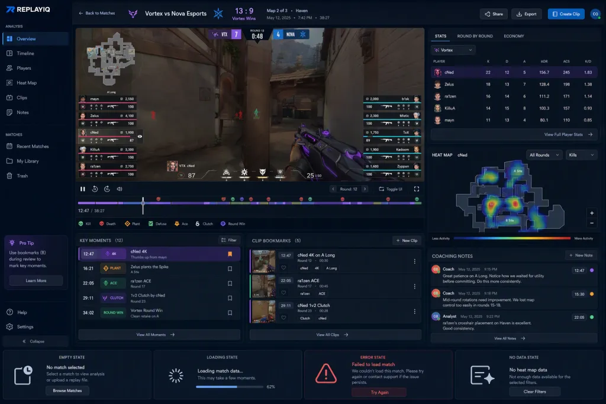Zoom out on the heat map
The width and height of the screenshot is (606, 404).
click(x=592, y=223)
